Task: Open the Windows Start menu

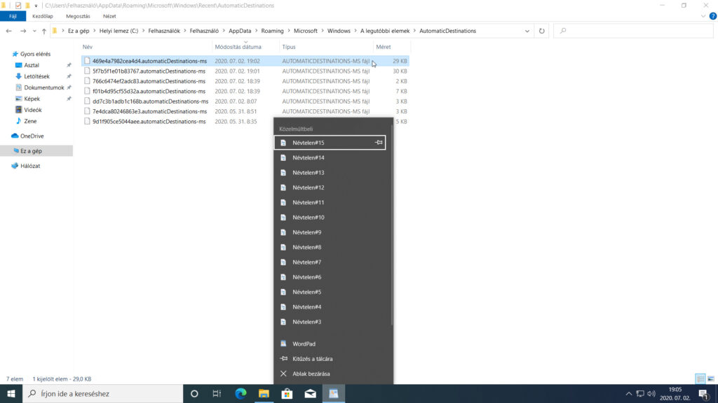Action: (11, 393)
